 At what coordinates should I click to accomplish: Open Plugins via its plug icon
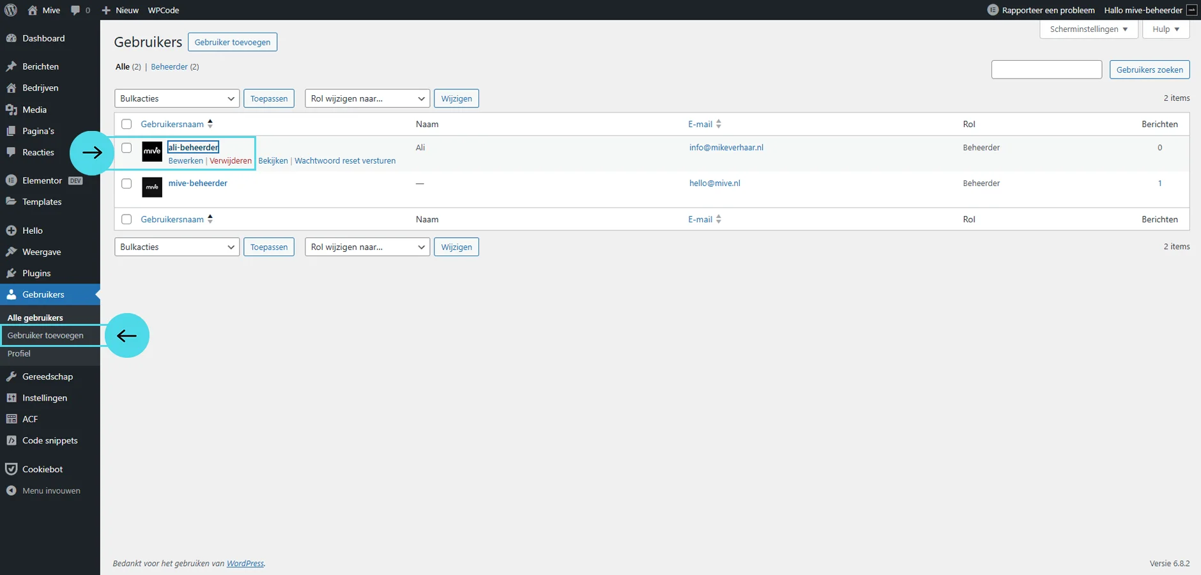[11, 273]
